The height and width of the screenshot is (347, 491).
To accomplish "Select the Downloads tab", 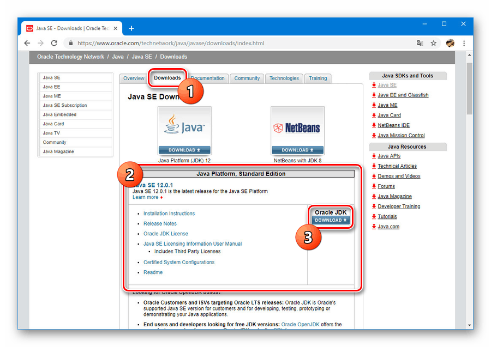I will [167, 78].
